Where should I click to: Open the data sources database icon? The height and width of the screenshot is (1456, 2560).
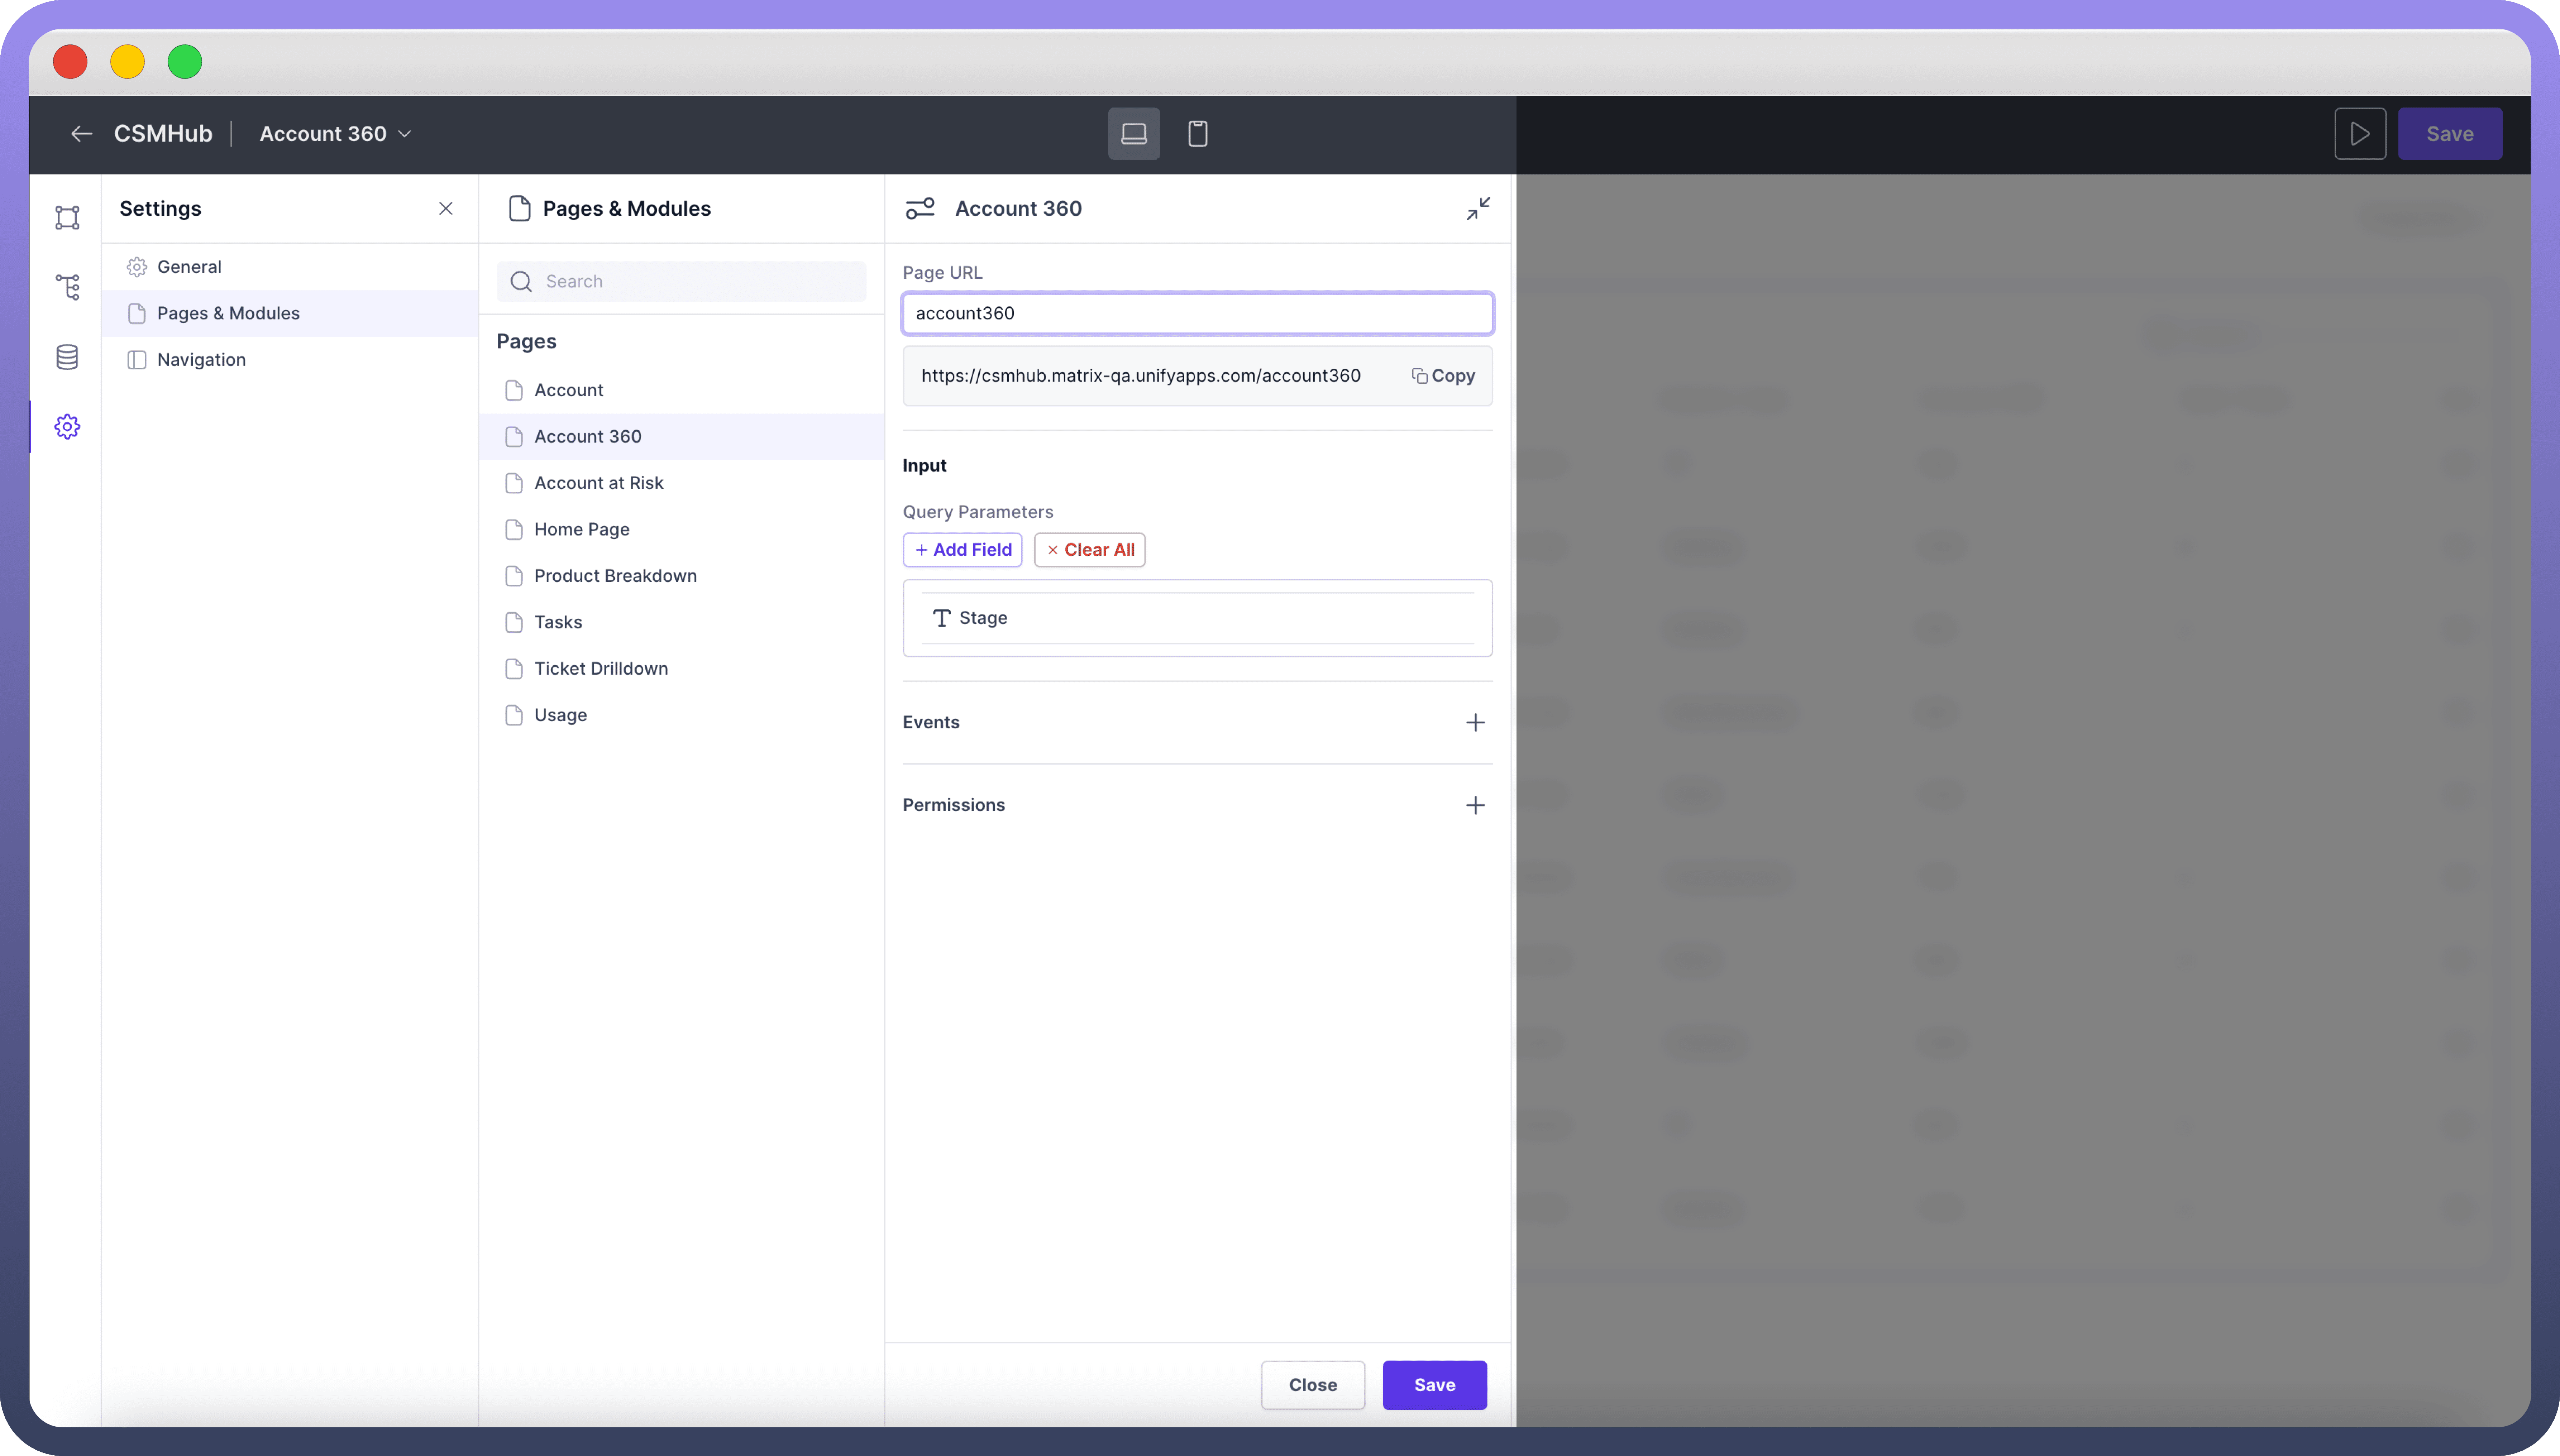click(x=67, y=357)
